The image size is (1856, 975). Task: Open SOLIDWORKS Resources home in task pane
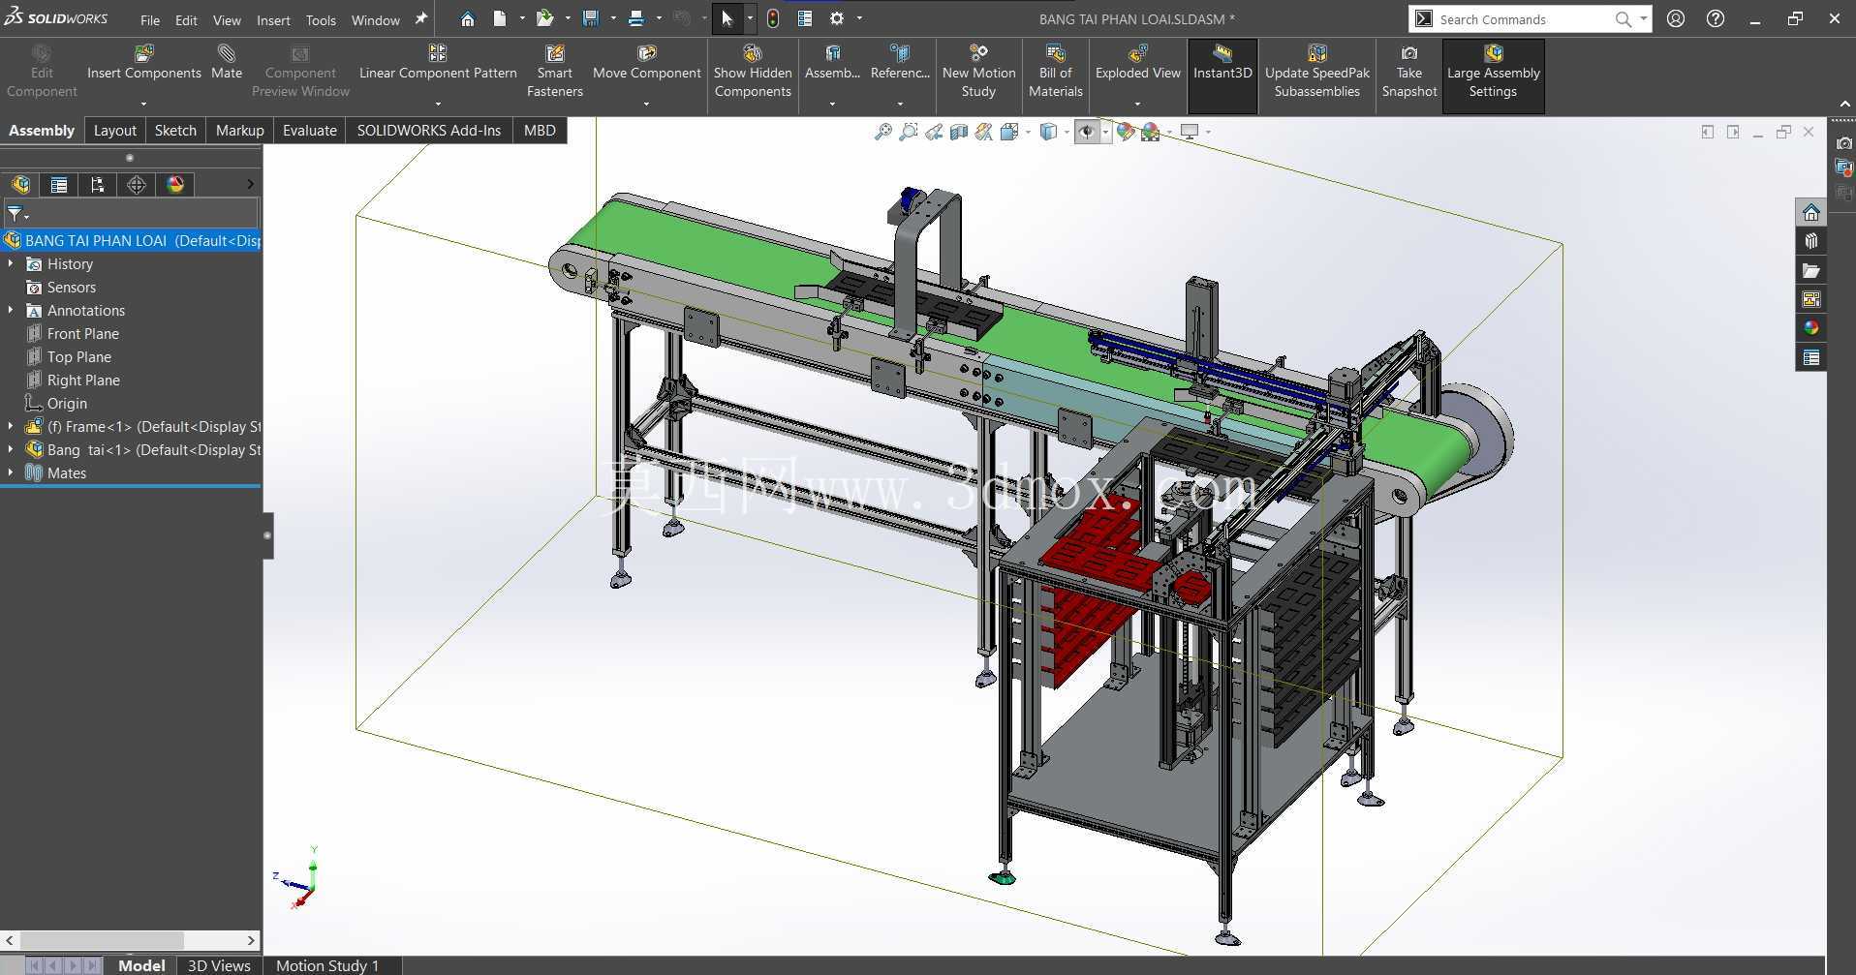pos(1811,212)
